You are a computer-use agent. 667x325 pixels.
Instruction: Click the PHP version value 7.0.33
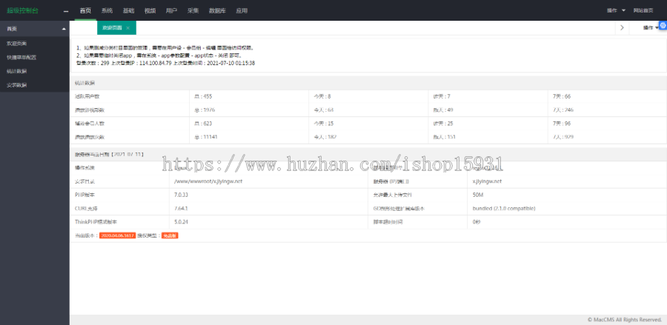point(182,195)
